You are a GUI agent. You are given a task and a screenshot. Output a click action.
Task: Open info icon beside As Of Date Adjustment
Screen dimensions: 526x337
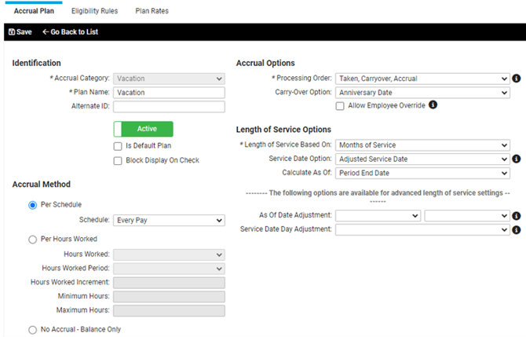(517, 216)
